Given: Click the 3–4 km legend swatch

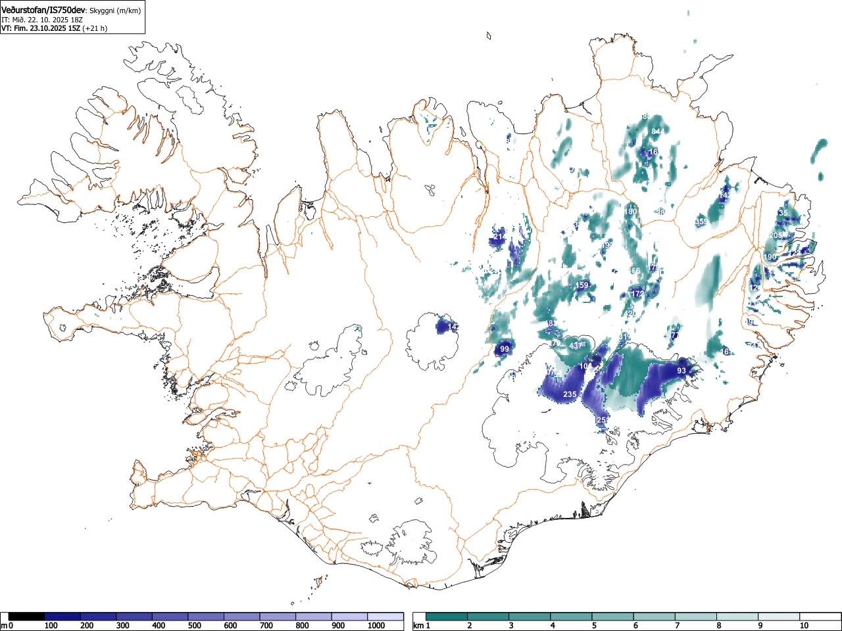Looking at the screenshot, I should [x=530, y=617].
